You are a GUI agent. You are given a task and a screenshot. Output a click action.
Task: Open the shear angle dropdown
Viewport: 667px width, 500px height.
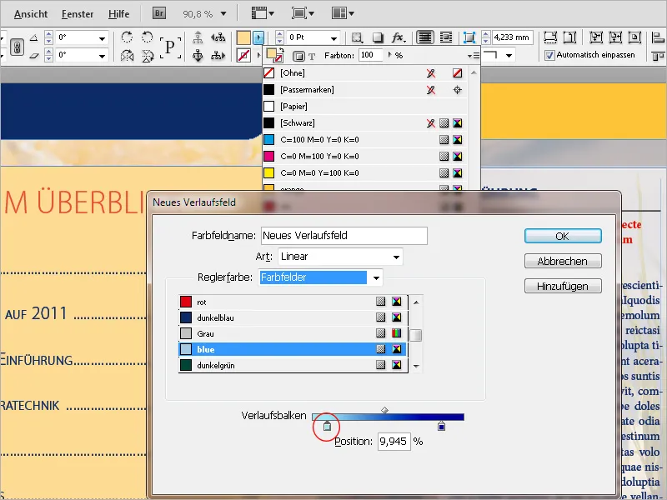[x=102, y=55]
